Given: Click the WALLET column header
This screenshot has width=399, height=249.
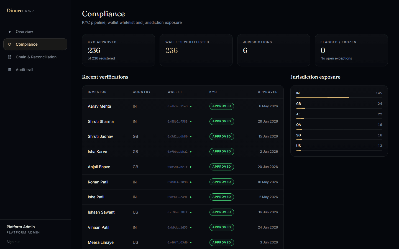Looking at the screenshot, I should click(175, 92).
